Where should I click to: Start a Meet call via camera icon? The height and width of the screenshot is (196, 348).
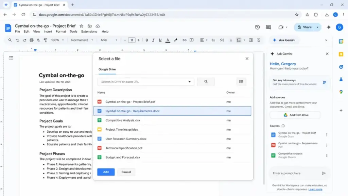tap(281, 27)
